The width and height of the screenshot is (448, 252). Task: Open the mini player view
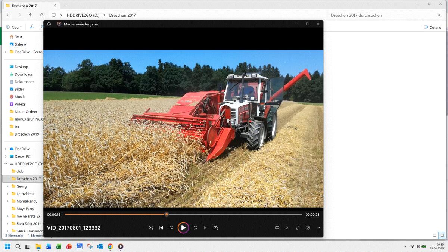tap(308, 228)
